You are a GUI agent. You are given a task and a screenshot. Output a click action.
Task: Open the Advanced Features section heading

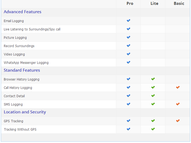pos(23,12)
